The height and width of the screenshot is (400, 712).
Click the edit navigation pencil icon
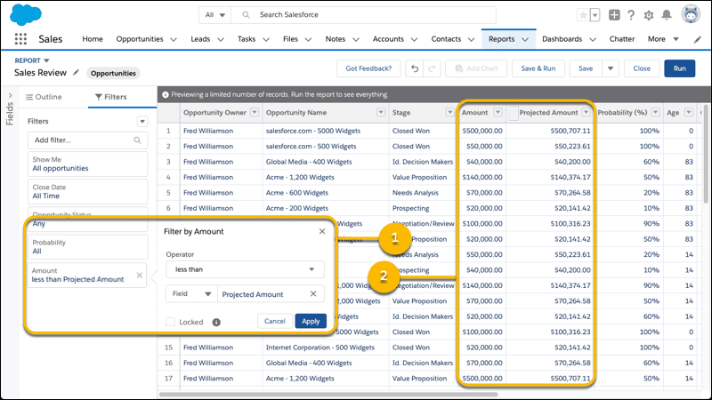[x=698, y=39]
